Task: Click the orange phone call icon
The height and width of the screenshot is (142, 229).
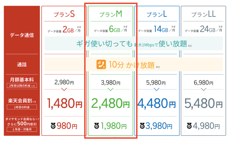Action: pyautogui.click(x=101, y=64)
